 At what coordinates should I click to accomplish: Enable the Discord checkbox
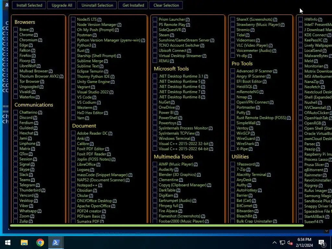(16, 117)
